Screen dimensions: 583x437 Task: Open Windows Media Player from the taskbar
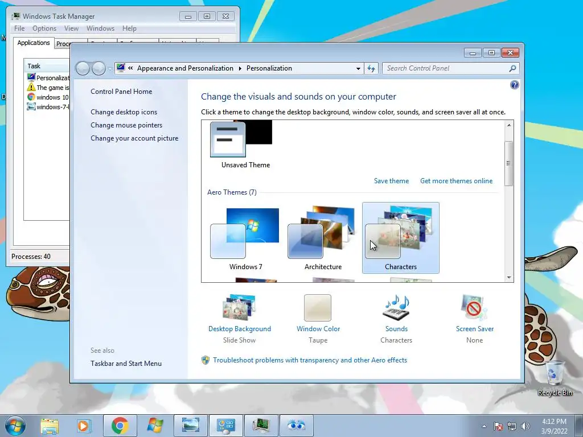(83, 426)
